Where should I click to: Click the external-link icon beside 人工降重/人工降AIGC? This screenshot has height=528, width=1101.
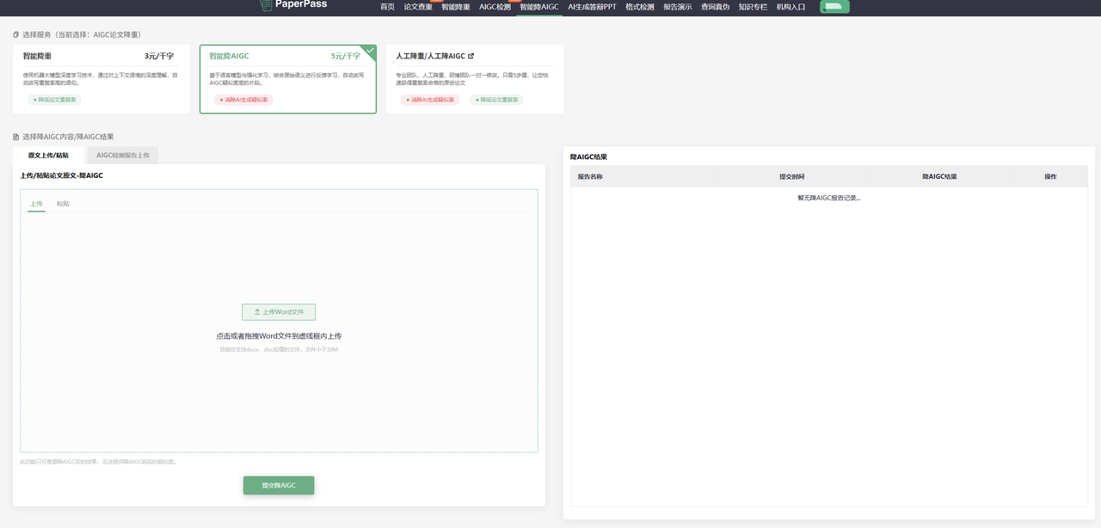pos(471,56)
